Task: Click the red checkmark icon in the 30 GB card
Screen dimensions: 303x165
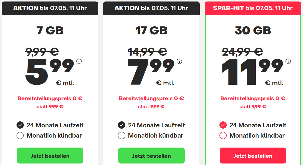Action: pyautogui.click(x=223, y=125)
